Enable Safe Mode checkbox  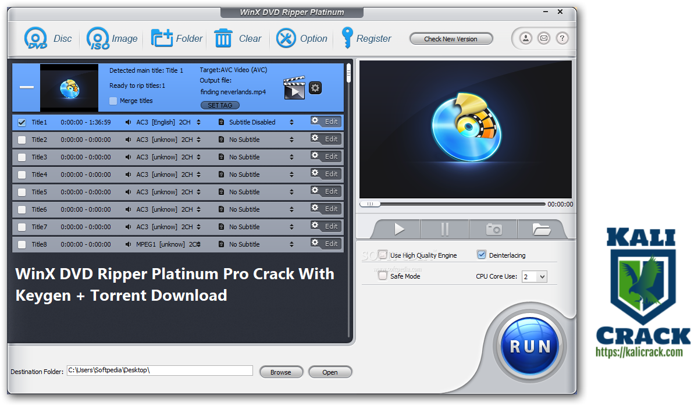click(x=383, y=276)
